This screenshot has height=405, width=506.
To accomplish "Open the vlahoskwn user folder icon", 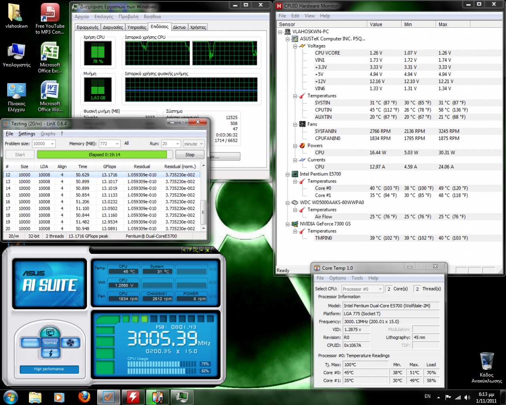I will point(16,16).
